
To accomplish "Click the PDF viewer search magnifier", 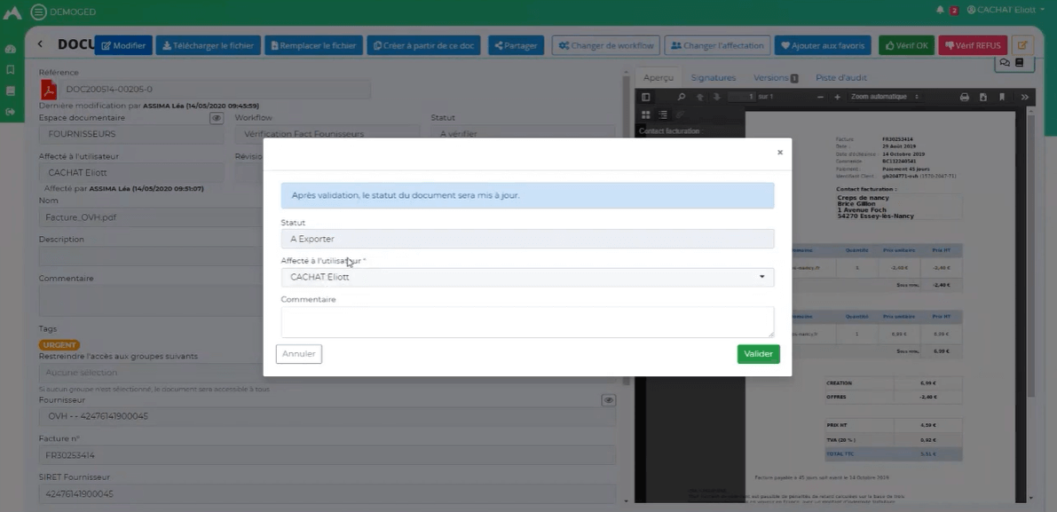I will tap(682, 97).
